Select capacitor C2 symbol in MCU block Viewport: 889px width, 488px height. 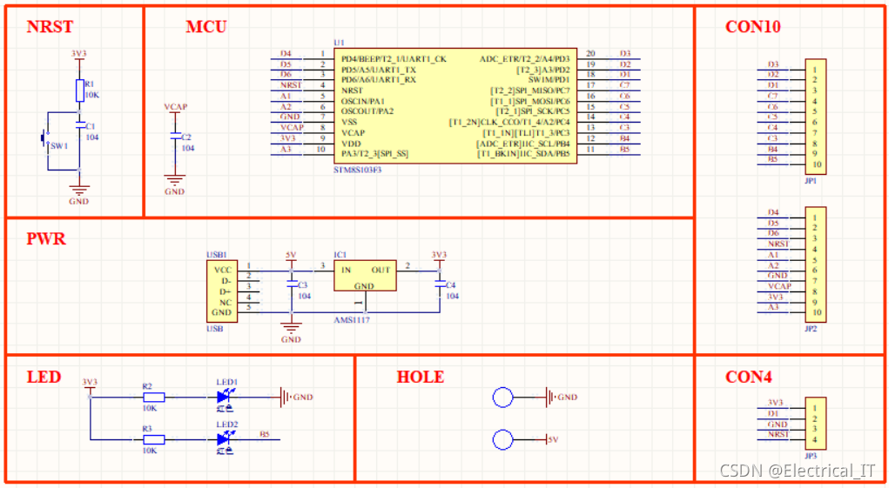[x=175, y=136]
